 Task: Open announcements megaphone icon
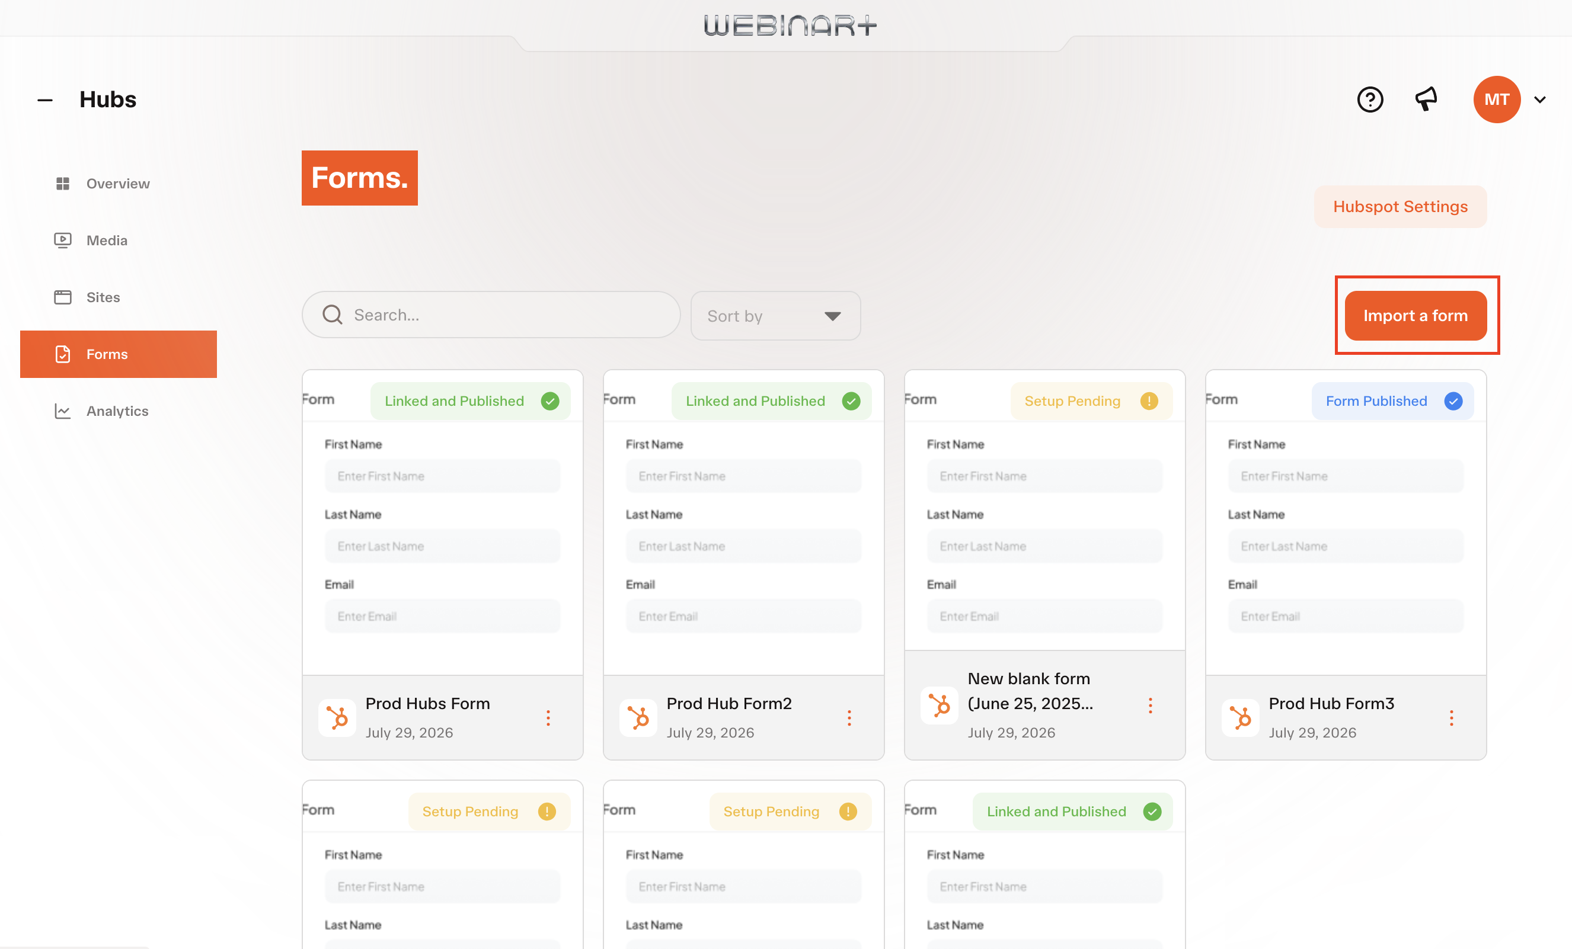click(x=1427, y=99)
